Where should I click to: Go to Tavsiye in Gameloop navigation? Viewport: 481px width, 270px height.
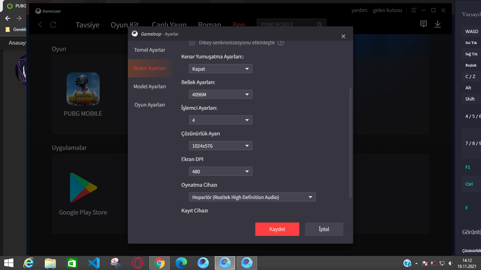tap(88, 25)
